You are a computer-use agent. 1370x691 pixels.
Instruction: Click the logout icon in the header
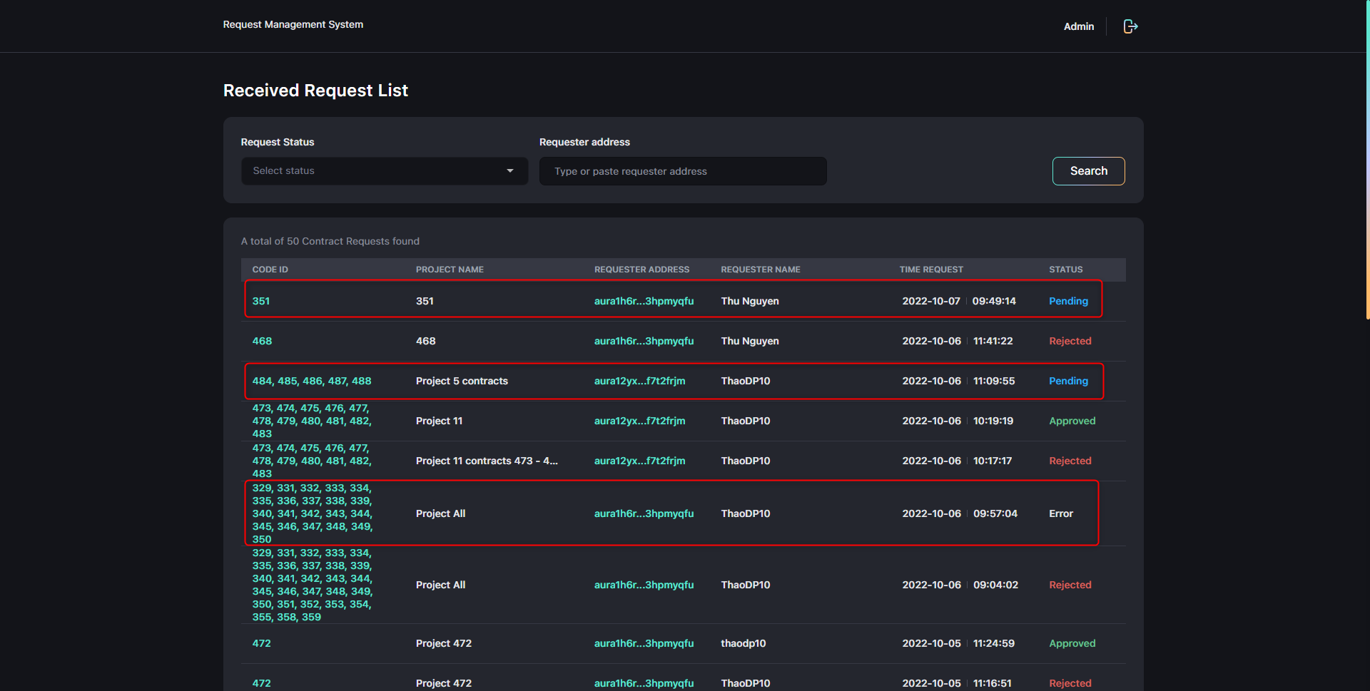[1130, 26]
